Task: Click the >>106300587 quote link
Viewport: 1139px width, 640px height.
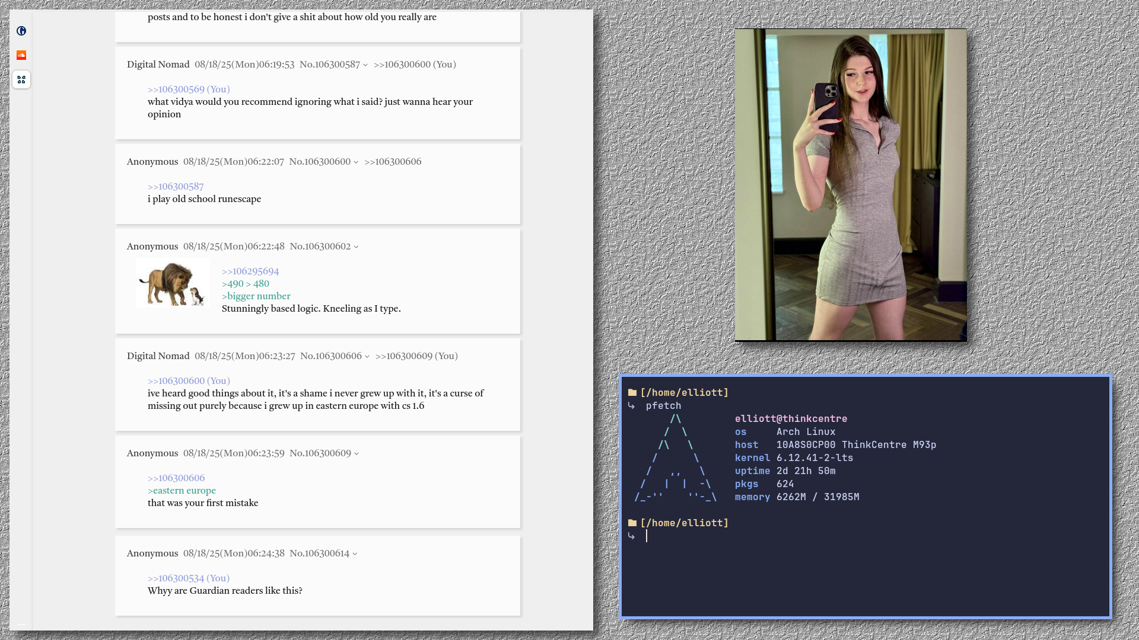Action: point(175,187)
